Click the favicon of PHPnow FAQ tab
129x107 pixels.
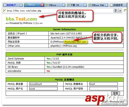[90, 5]
